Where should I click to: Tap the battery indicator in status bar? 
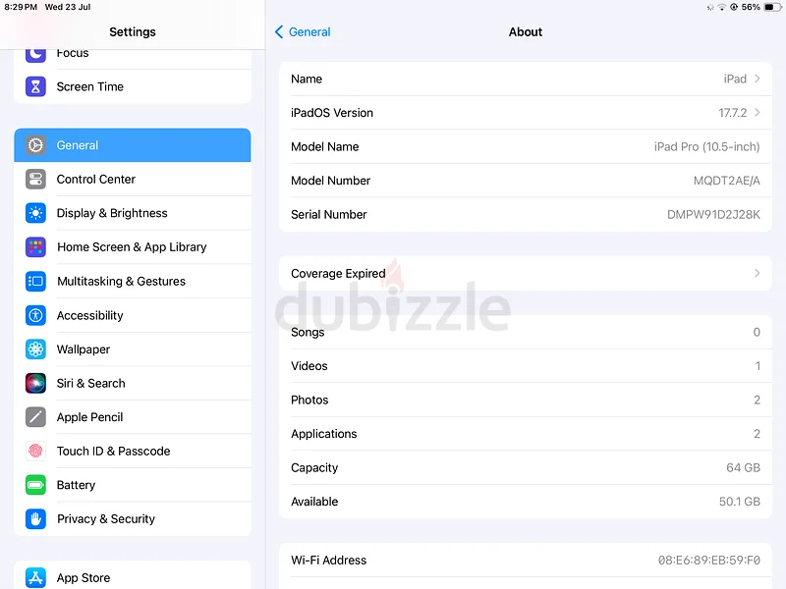(772, 7)
